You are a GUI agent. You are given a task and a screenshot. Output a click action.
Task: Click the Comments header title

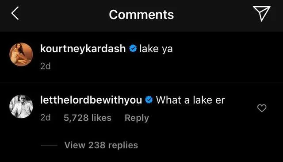pyautogui.click(x=141, y=15)
